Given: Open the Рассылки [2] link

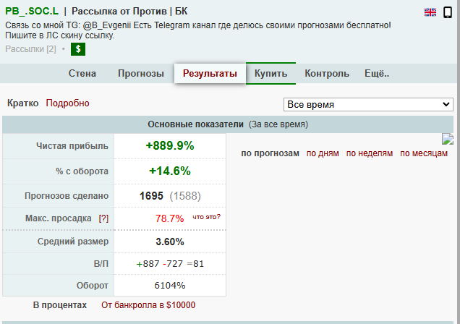Looking at the screenshot, I should click(30, 48).
